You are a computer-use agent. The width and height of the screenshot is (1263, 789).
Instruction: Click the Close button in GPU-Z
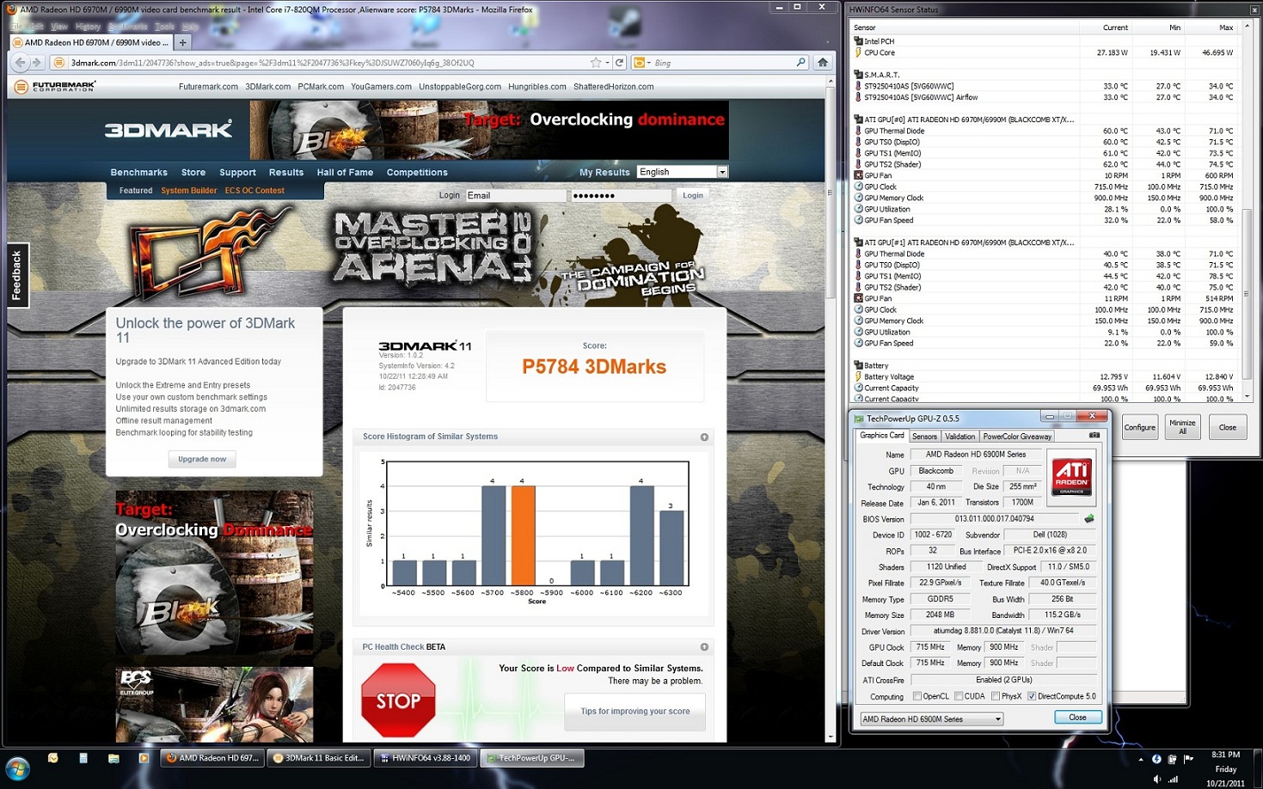[1077, 717]
